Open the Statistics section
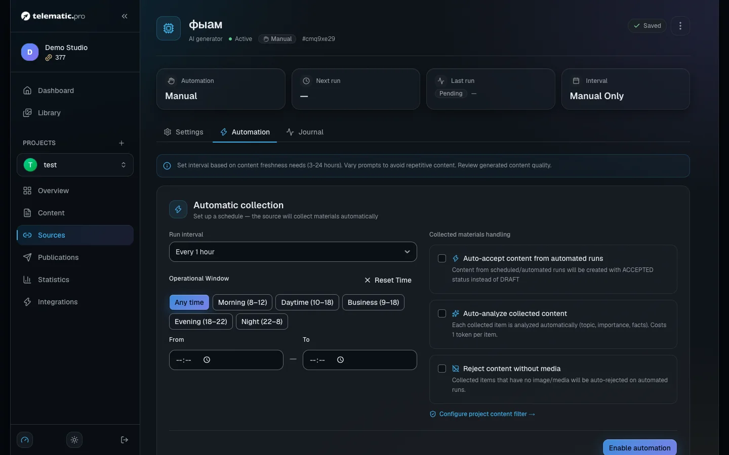Viewport: 729px width, 455px height. [x=75, y=280]
